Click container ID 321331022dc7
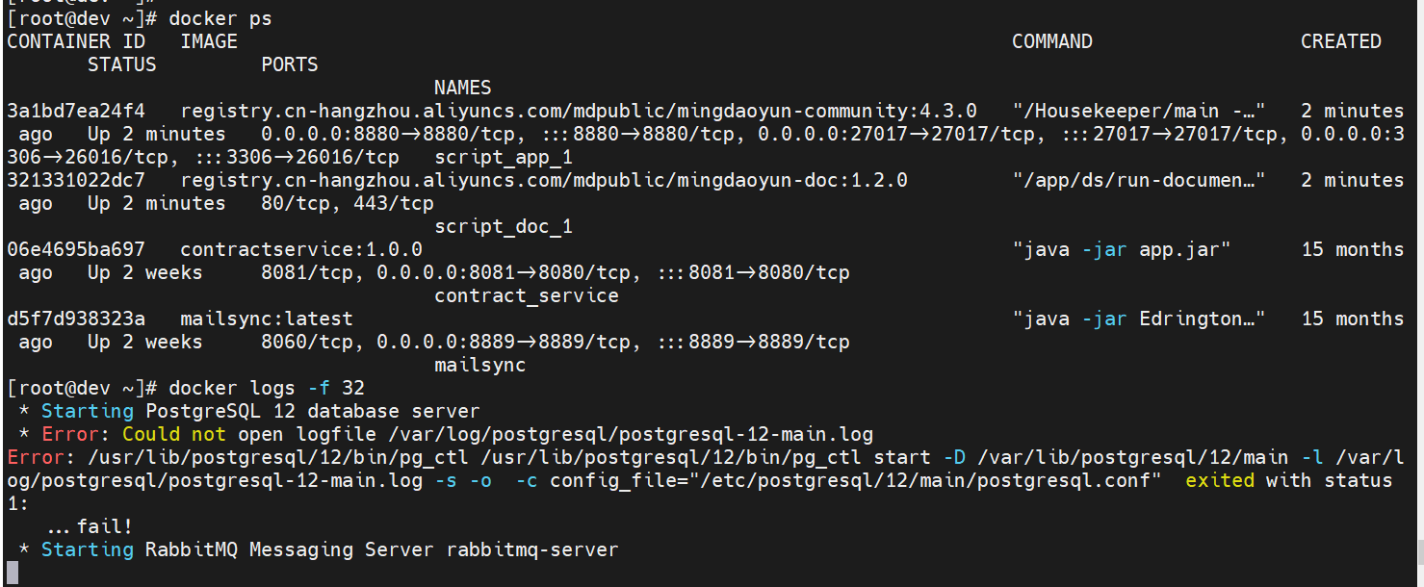The height and width of the screenshot is (587, 1424). coord(76,180)
